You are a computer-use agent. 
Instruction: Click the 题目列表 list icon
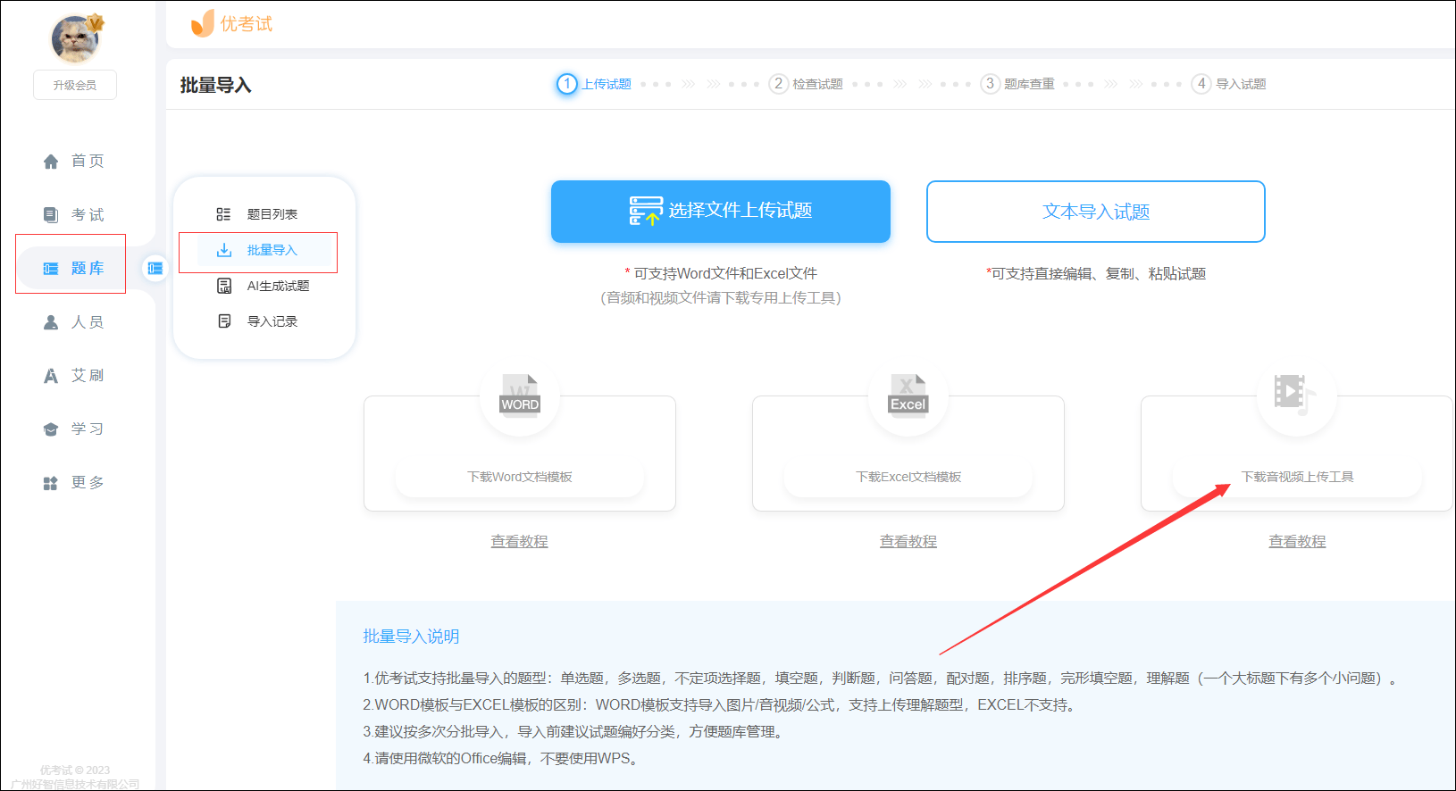(x=223, y=214)
